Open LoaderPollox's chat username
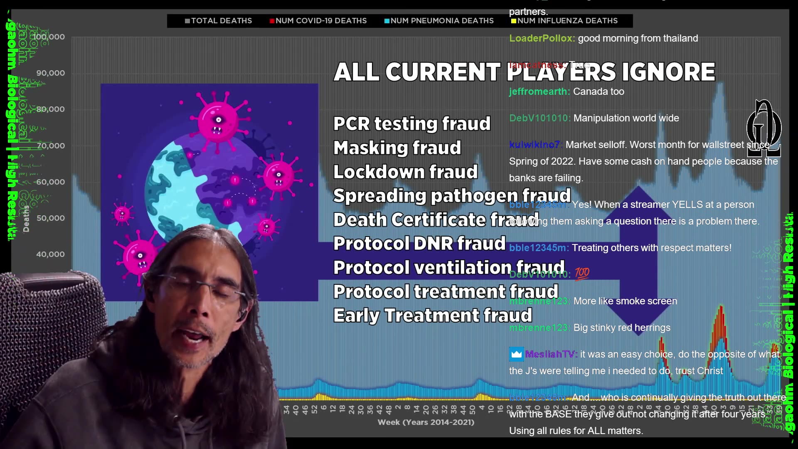 tap(542, 38)
